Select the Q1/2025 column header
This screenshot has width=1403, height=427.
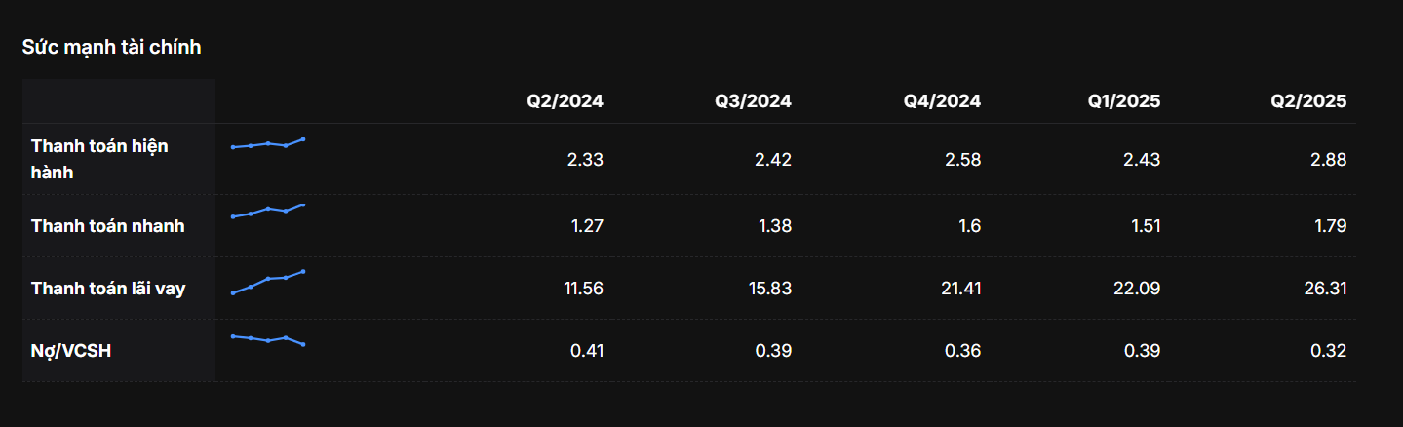click(x=1123, y=101)
